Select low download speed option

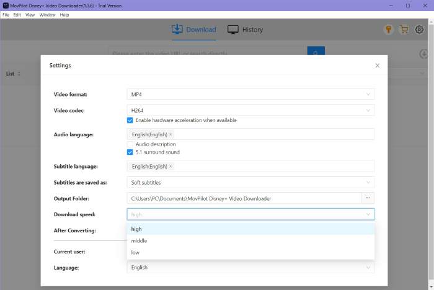(x=250, y=252)
